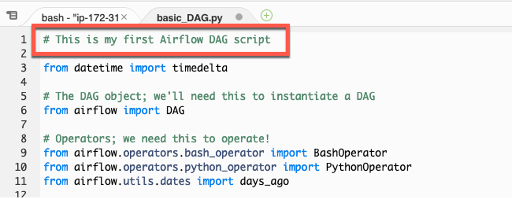Click 'airflow.operators.python_operator' module text
The image size is (513, 198).
click(175, 167)
